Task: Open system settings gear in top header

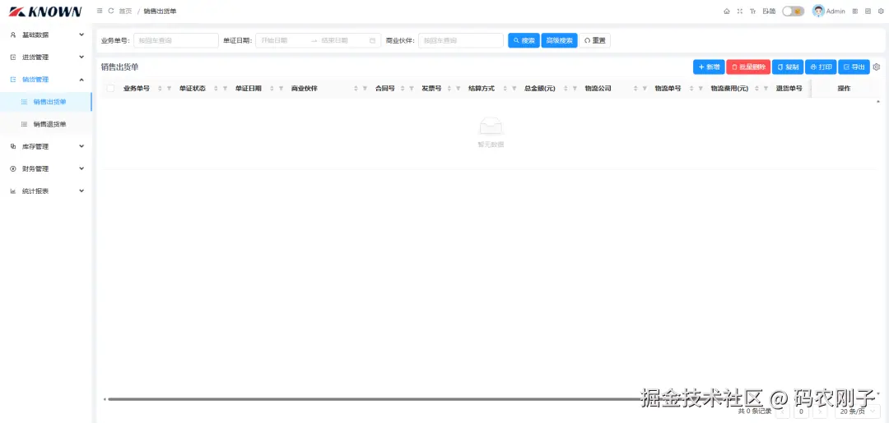Action: pyautogui.click(x=881, y=11)
